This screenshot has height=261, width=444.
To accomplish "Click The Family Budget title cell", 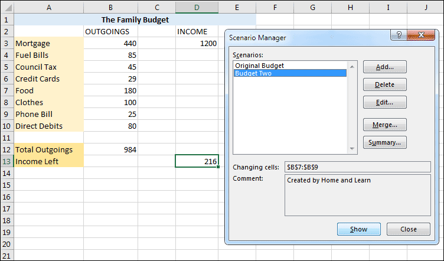I will coord(135,19).
